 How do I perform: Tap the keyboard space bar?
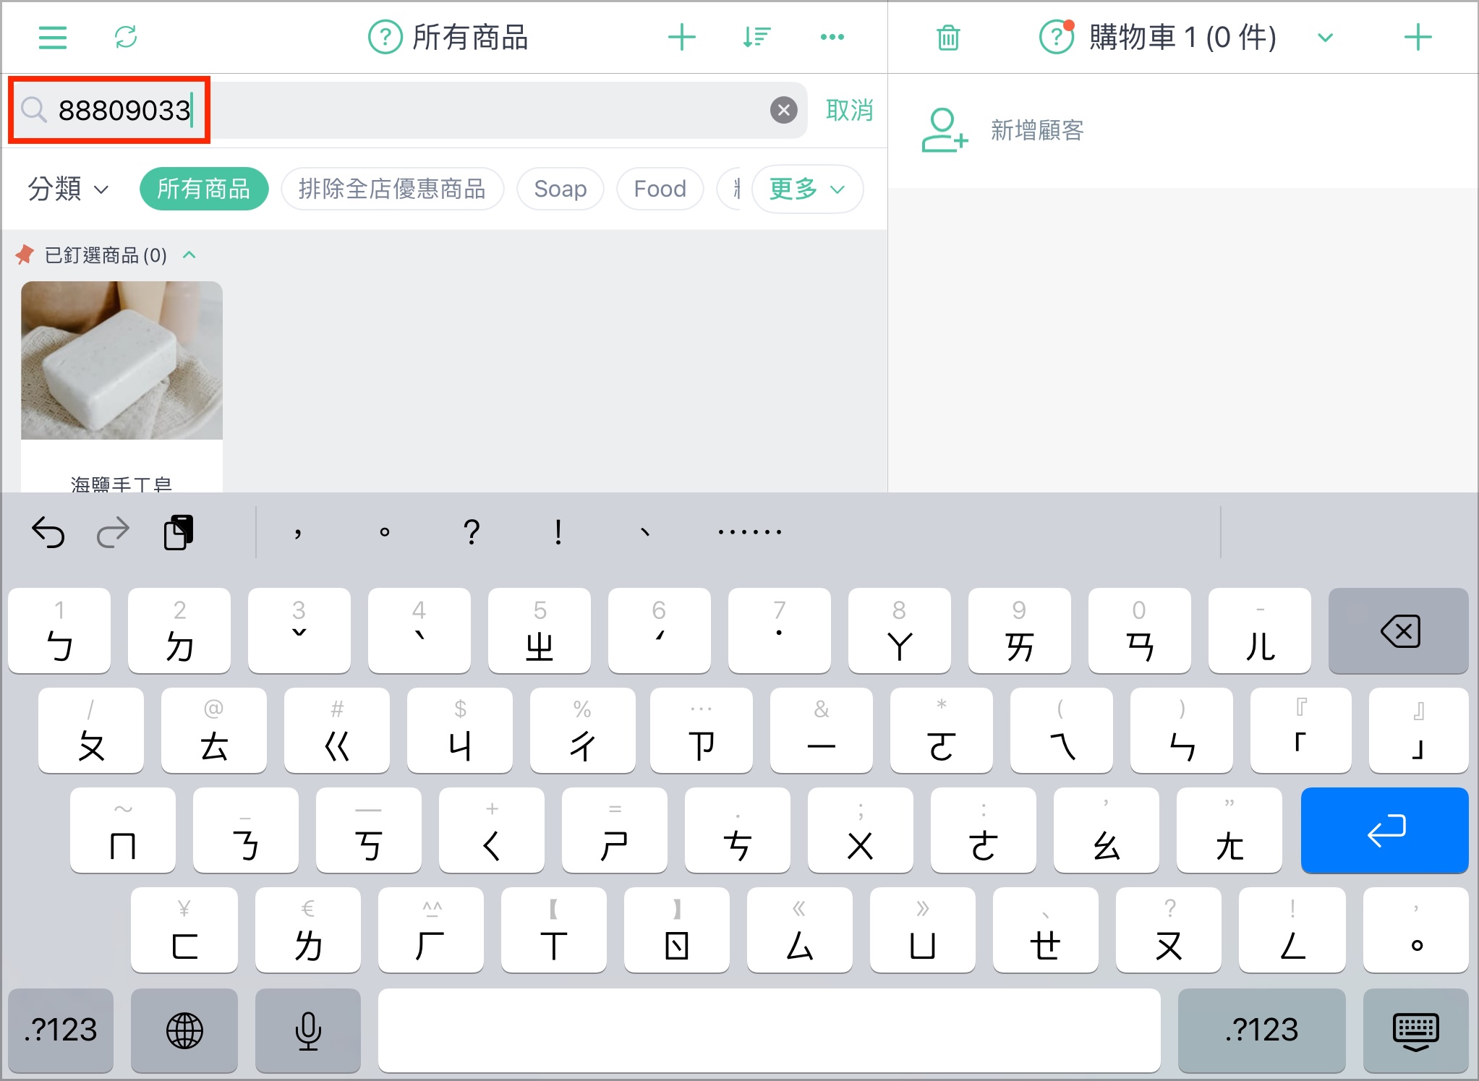(x=769, y=1030)
